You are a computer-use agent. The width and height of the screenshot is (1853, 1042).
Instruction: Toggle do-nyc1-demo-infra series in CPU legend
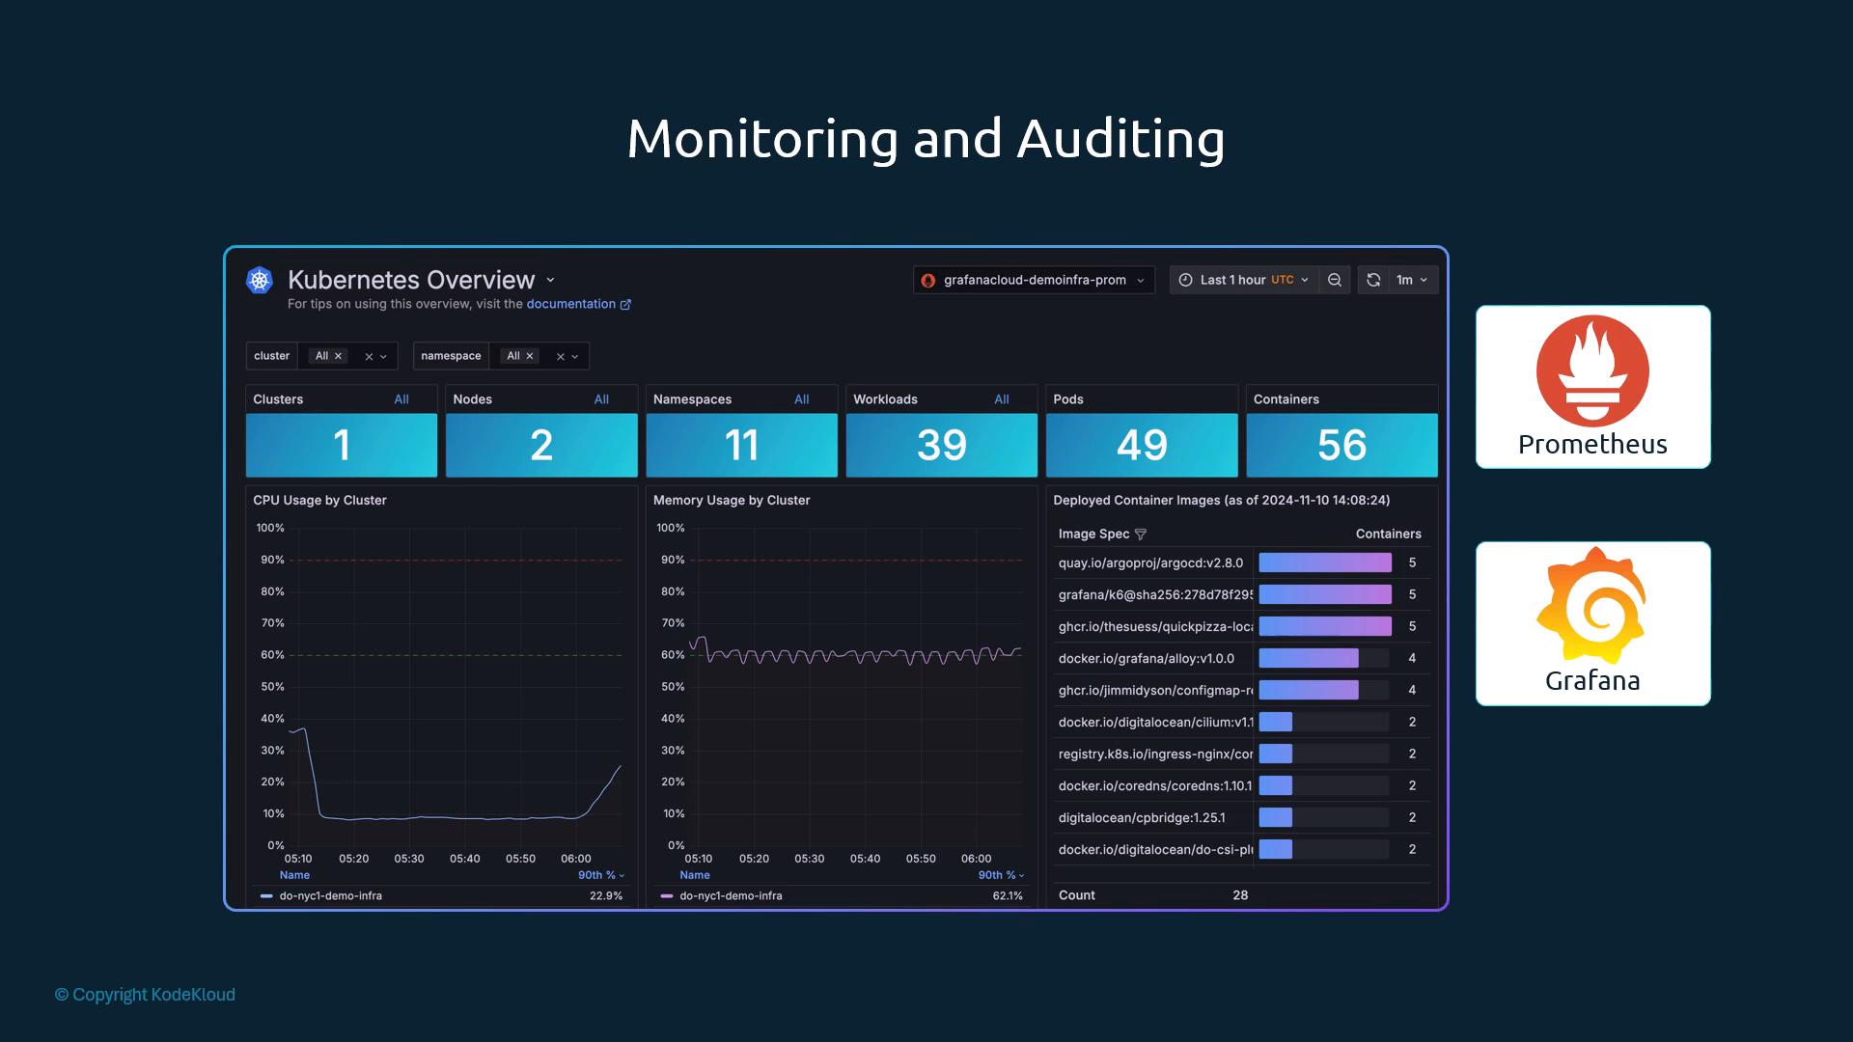(x=330, y=896)
